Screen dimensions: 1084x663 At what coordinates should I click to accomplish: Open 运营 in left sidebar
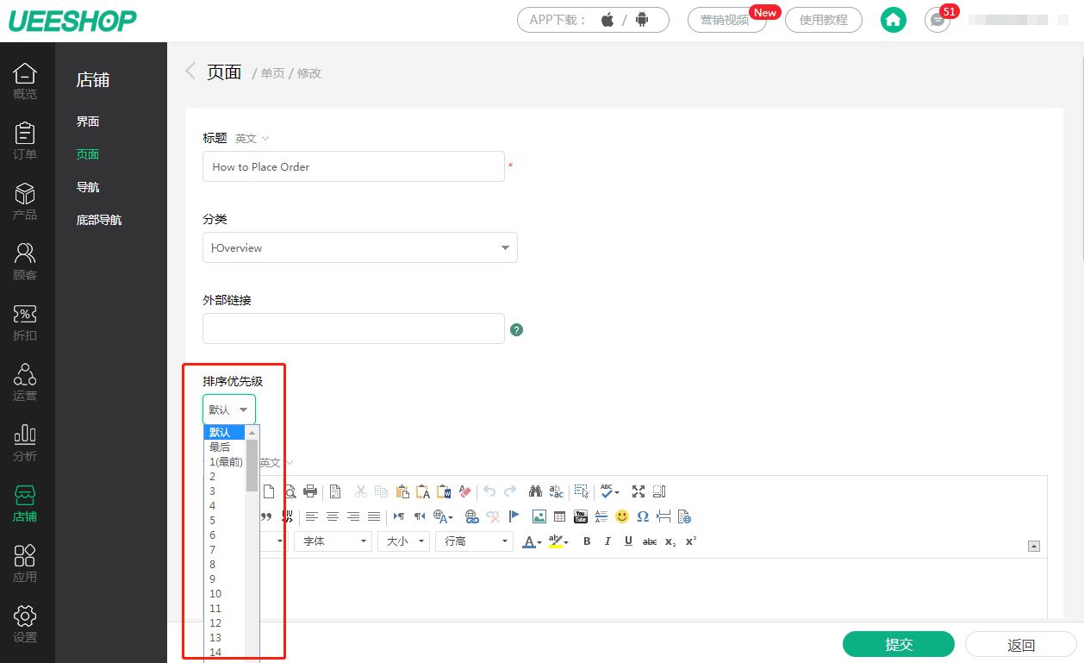coord(25,384)
